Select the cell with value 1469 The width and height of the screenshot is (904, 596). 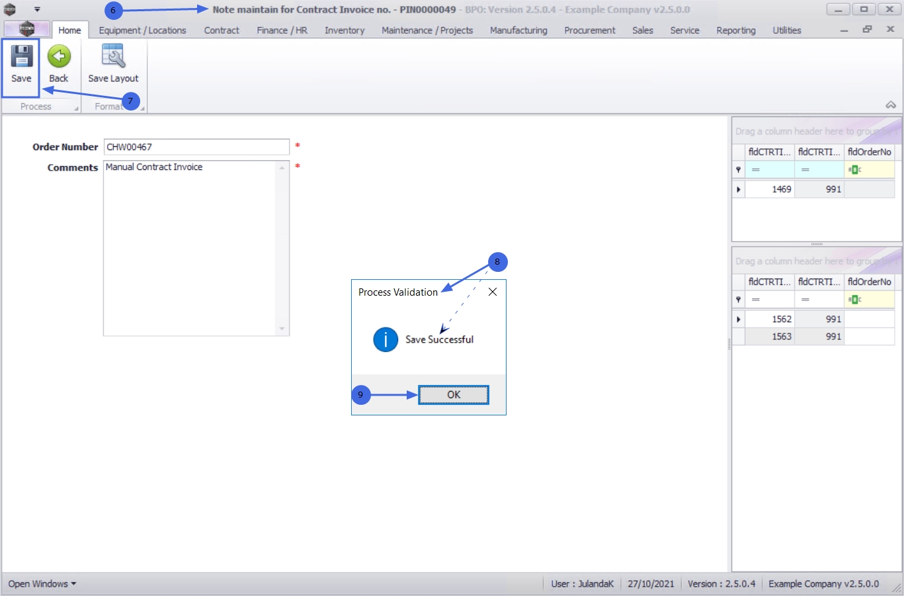pos(770,189)
